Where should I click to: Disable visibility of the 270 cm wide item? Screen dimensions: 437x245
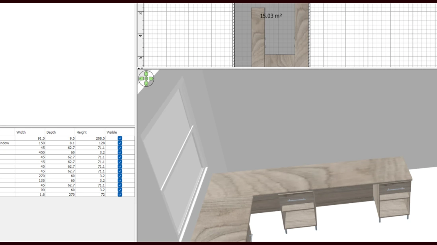click(x=119, y=176)
